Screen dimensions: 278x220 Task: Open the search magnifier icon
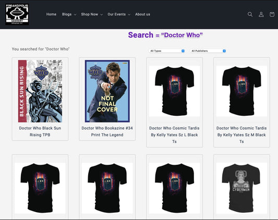(x=250, y=15)
